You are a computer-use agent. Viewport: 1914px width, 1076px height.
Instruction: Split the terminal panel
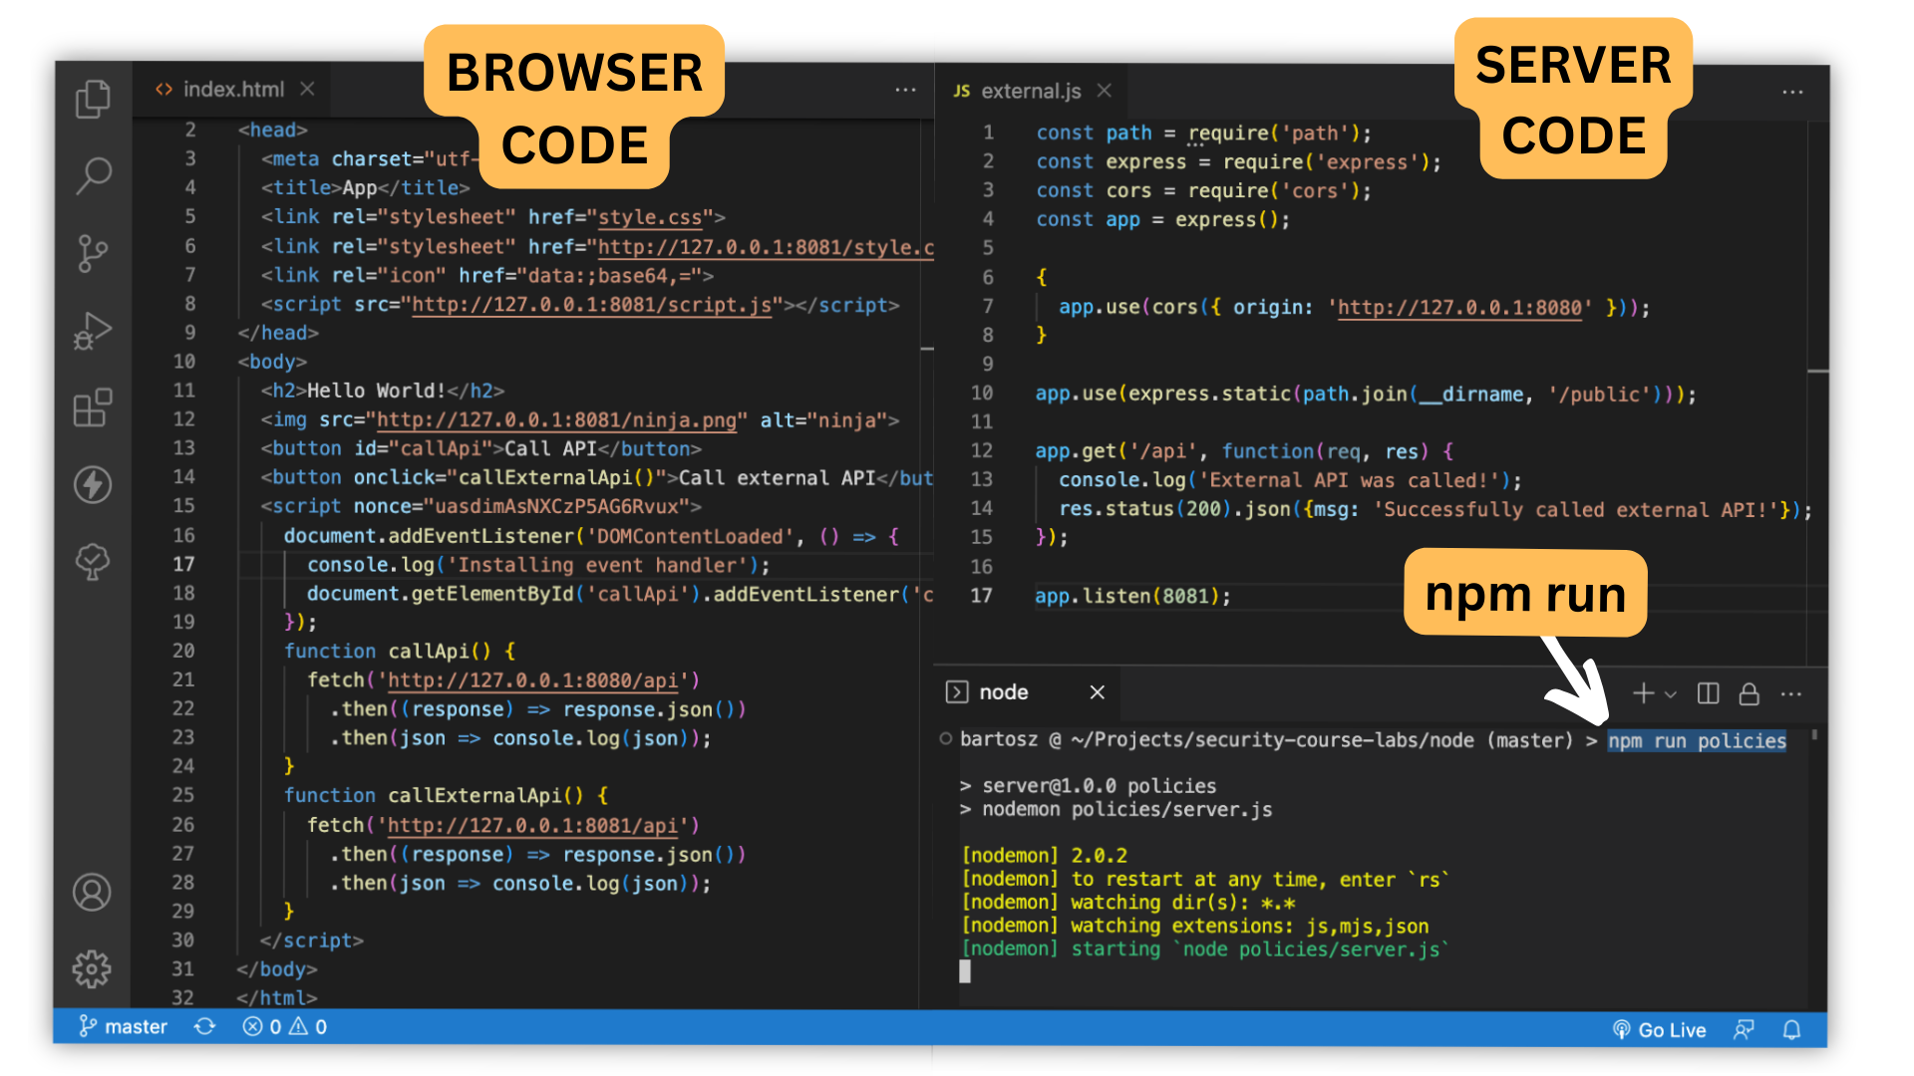(1708, 693)
